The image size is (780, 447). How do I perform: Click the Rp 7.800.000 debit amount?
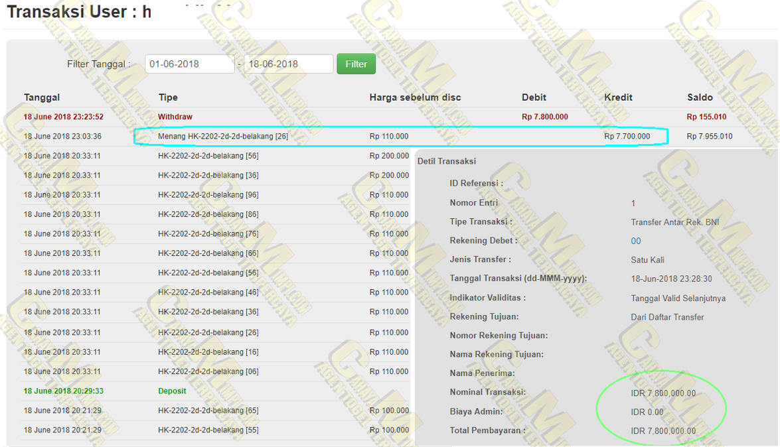point(544,117)
